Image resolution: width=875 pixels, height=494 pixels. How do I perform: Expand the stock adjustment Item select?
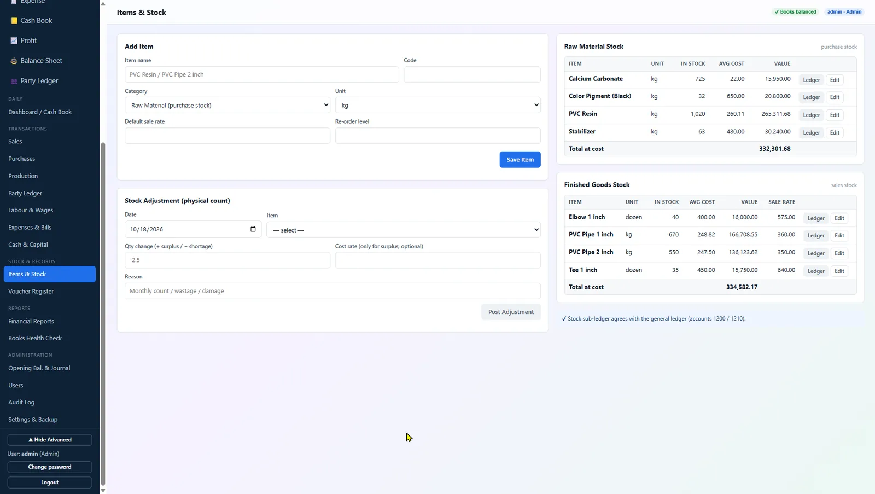404,230
